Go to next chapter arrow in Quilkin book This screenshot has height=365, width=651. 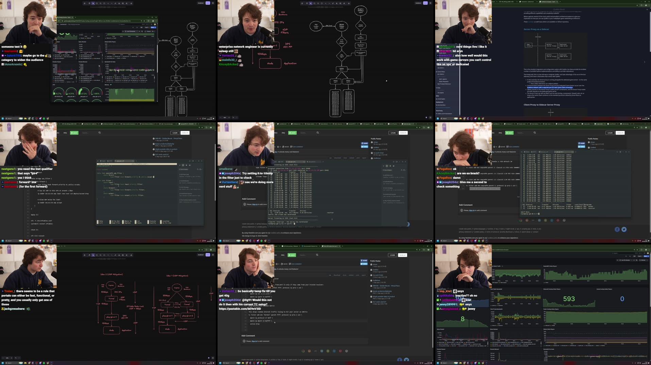(644, 62)
